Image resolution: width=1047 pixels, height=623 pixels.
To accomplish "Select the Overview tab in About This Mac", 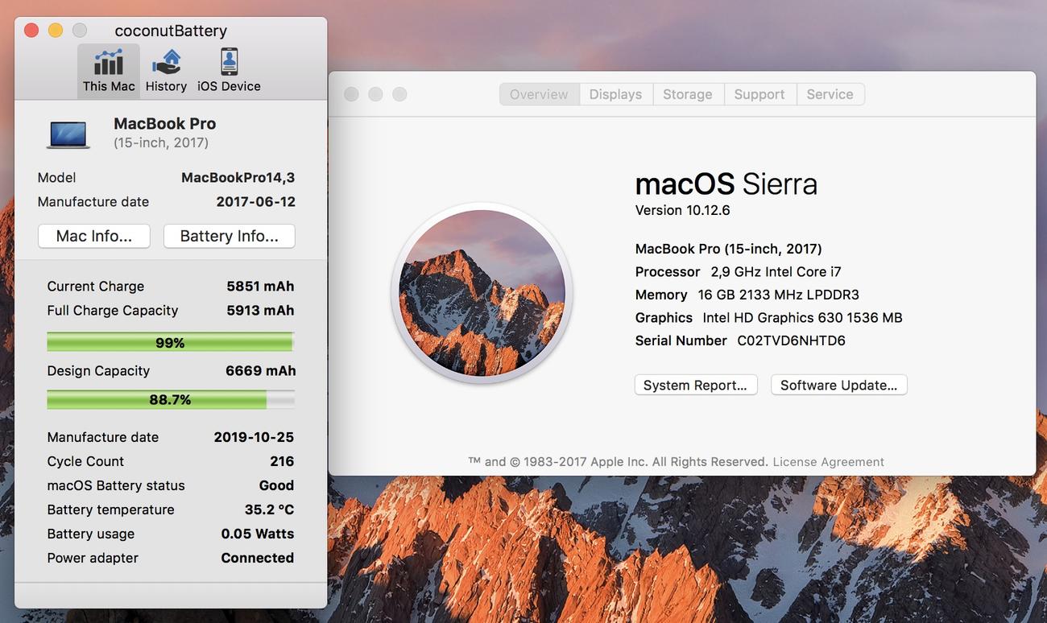I will [539, 94].
